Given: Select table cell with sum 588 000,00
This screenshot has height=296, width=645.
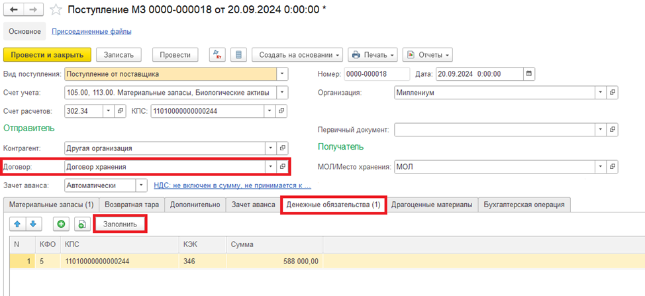Looking at the screenshot, I should [274, 261].
